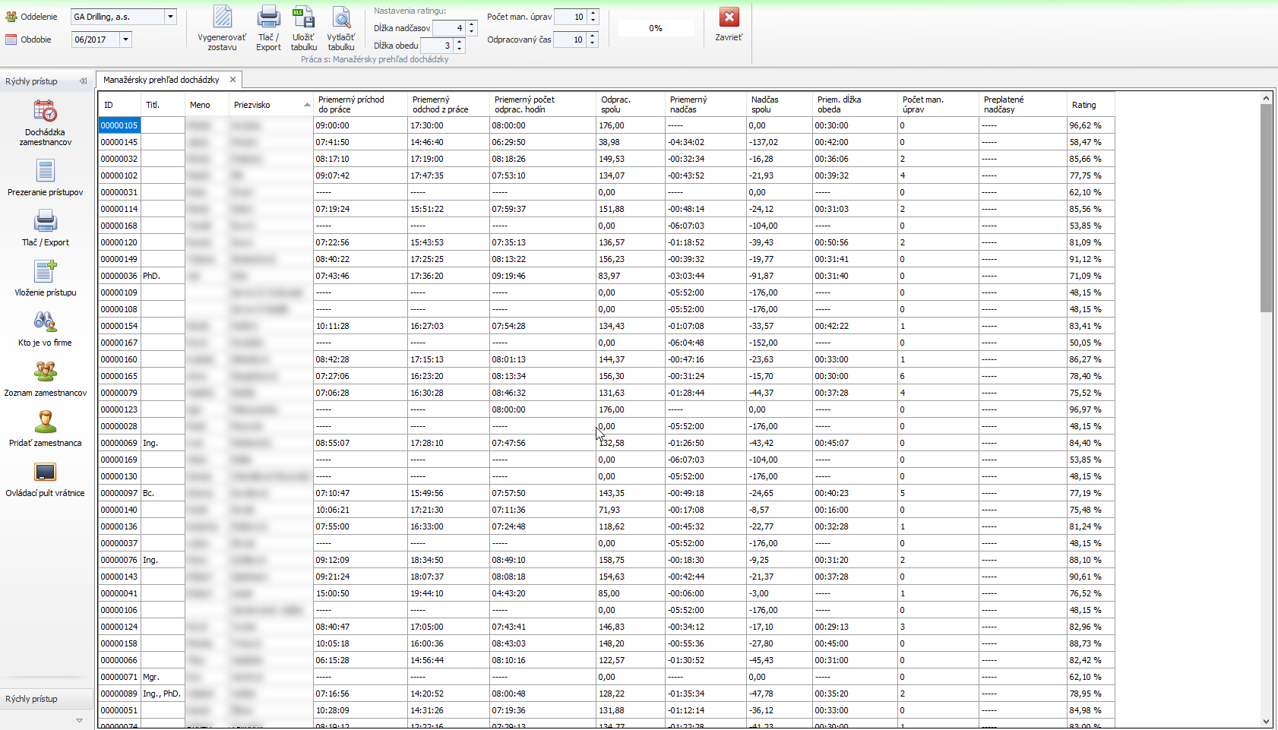The height and width of the screenshot is (730, 1278).
Task: Sort by Nadčas spolu column header
Action: point(780,105)
